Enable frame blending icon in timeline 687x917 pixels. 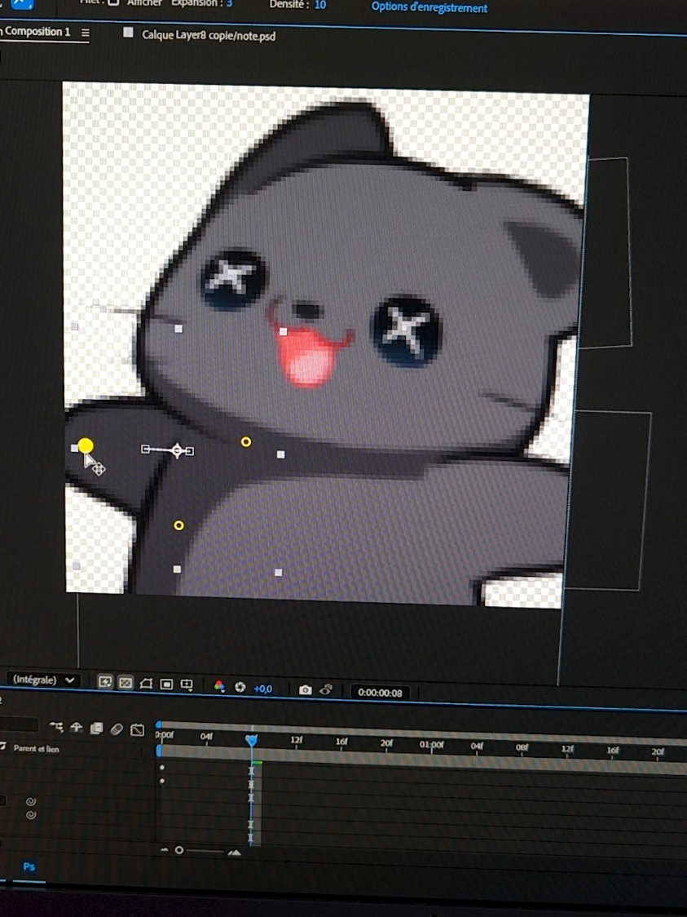coord(96,728)
